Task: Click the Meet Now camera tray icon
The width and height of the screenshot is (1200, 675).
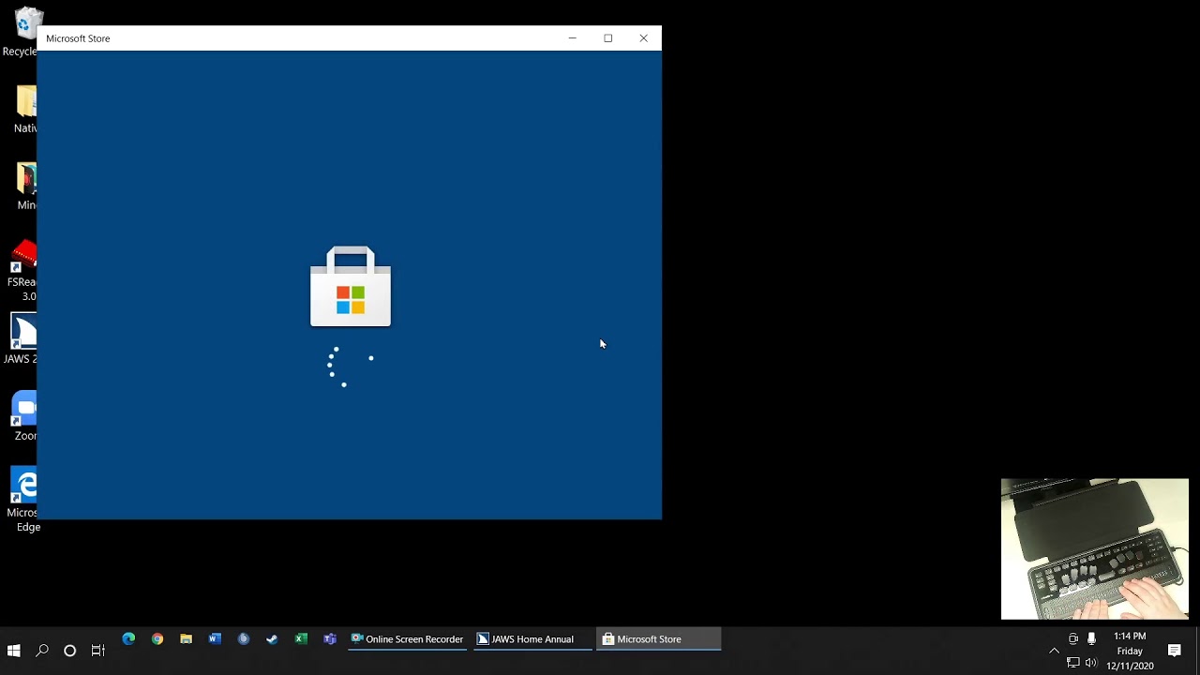Action: (1073, 638)
